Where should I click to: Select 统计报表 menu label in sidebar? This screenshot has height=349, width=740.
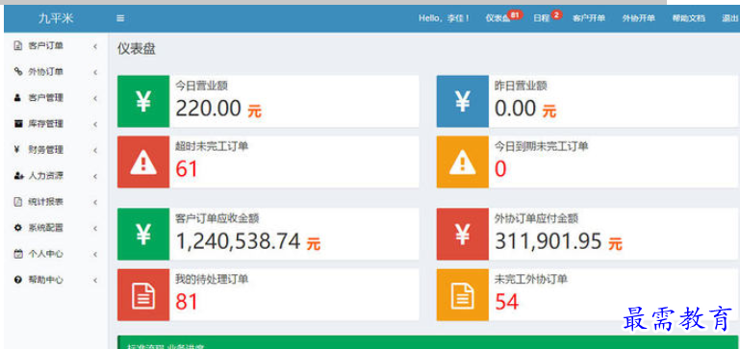[46, 202]
